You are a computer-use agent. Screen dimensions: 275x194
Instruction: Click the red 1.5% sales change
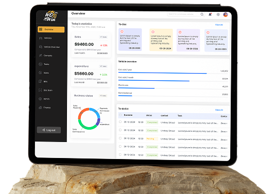104,45
